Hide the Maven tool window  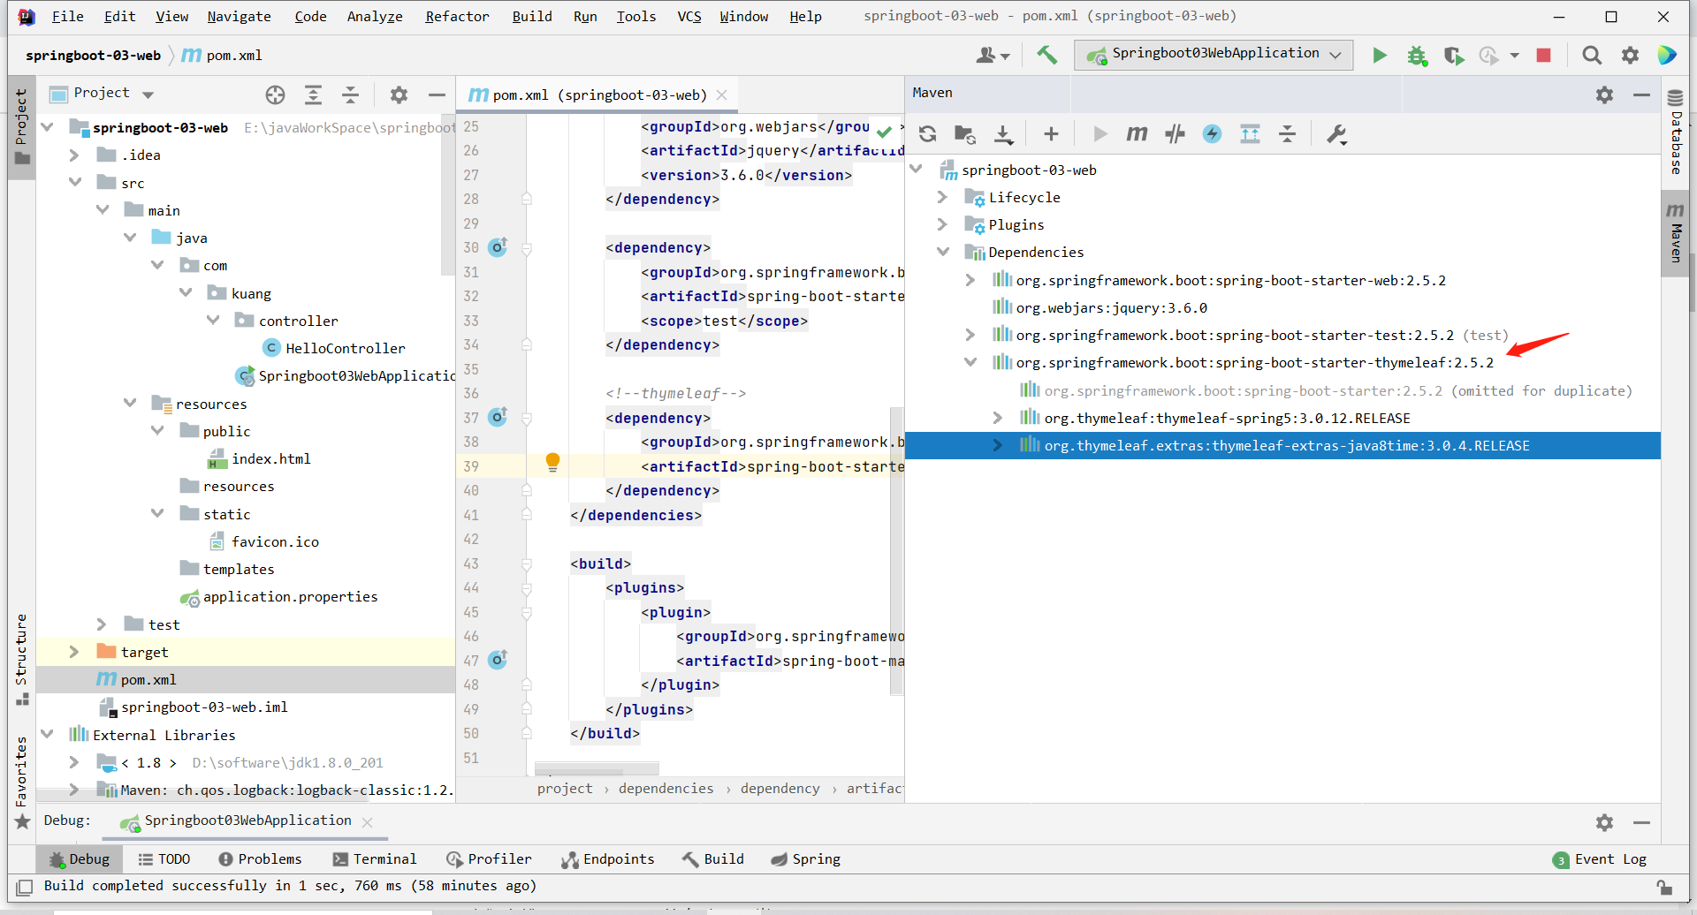[1641, 95]
